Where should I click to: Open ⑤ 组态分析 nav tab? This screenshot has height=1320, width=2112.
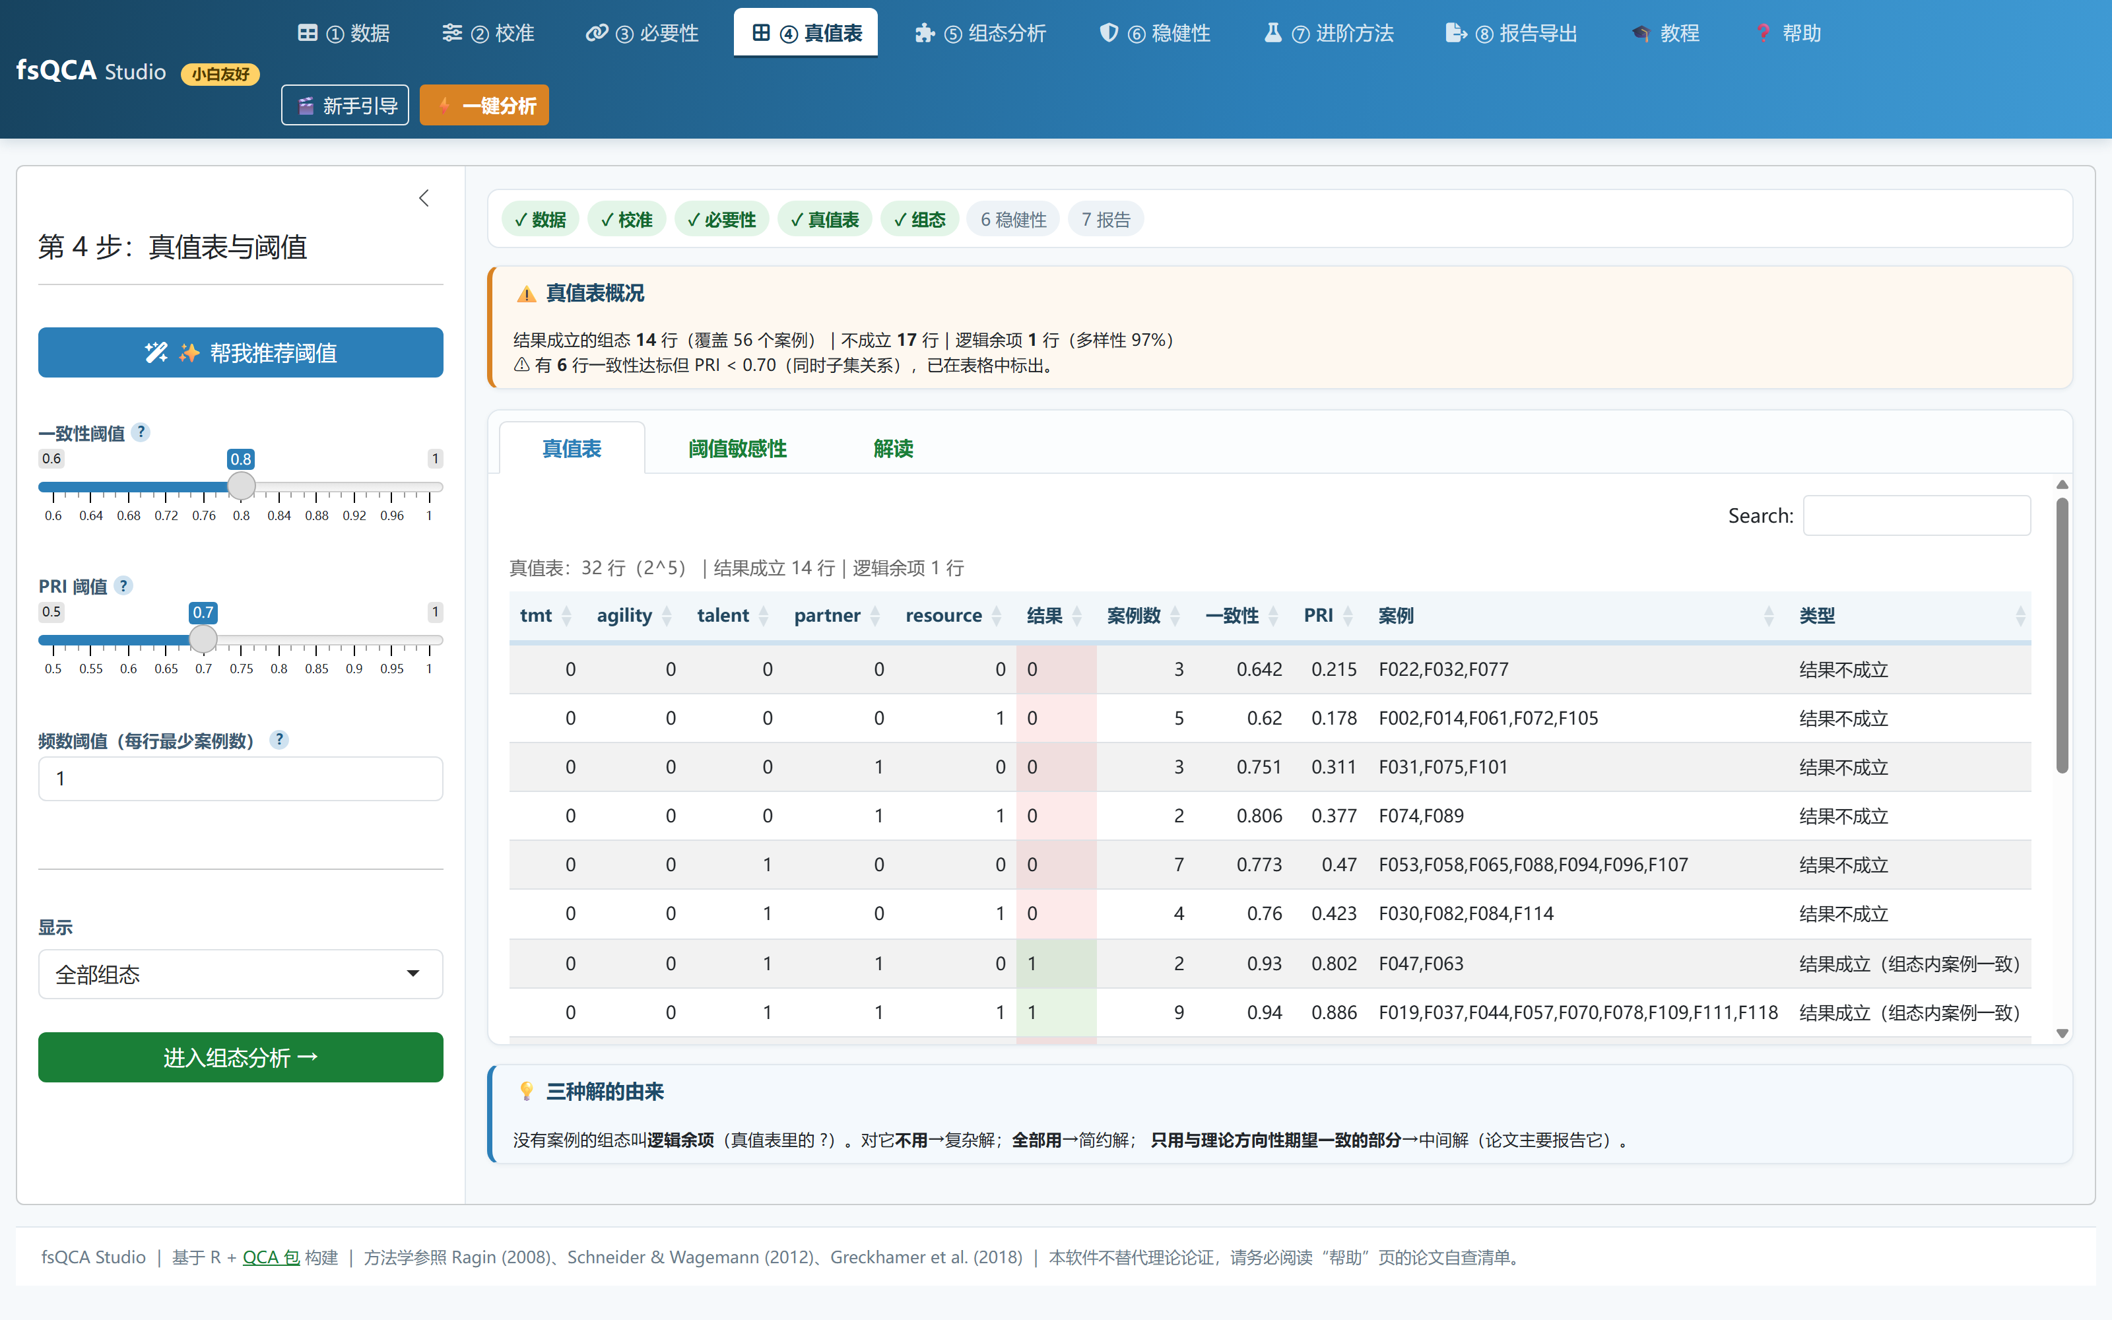tap(980, 33)
